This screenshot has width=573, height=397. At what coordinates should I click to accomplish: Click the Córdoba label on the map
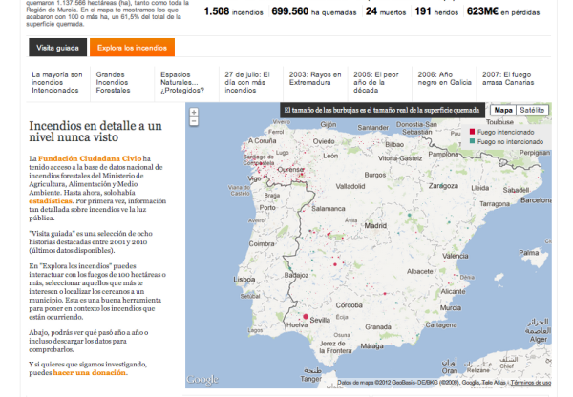coord(349,305)
